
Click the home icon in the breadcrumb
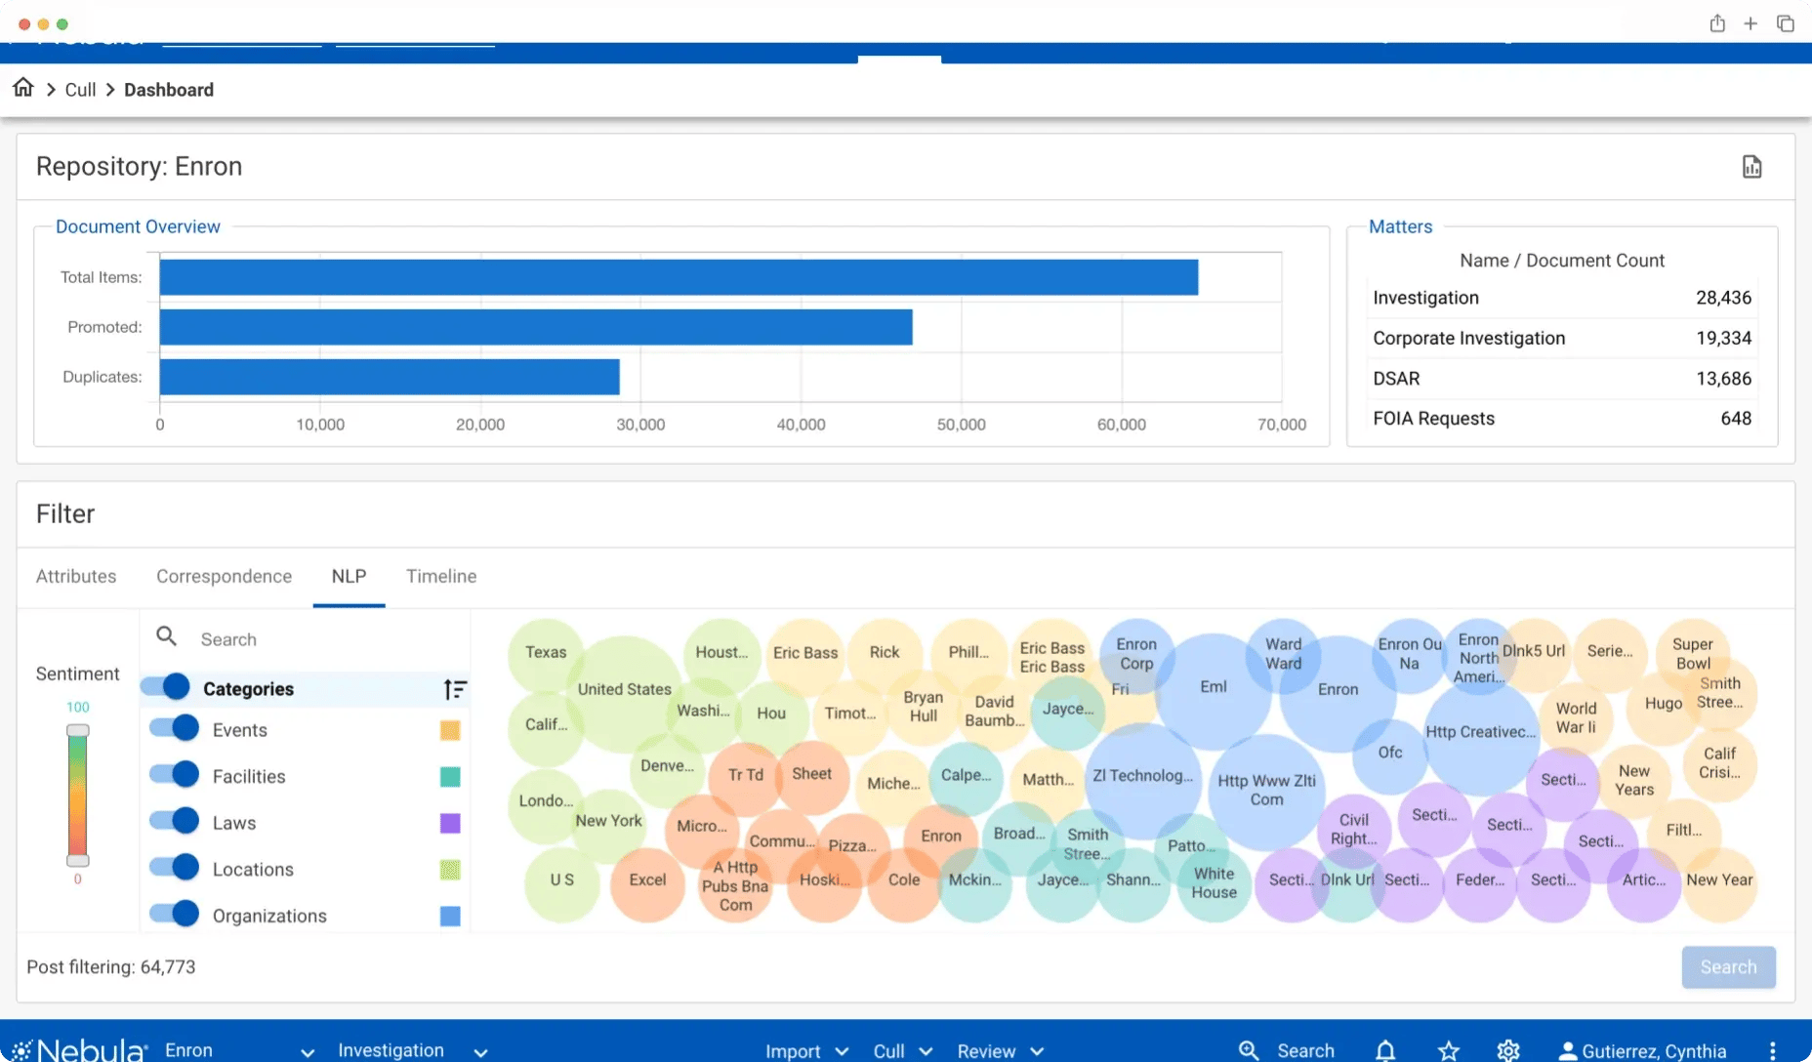coord(24,88)
